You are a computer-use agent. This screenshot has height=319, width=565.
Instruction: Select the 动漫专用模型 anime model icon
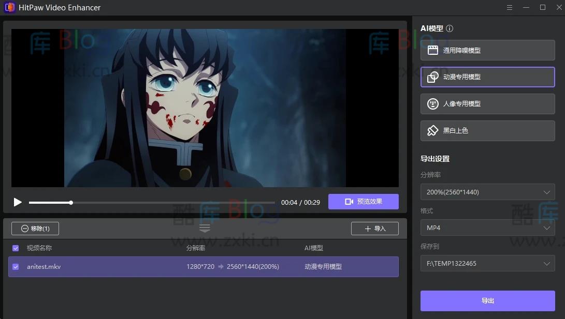433,77
